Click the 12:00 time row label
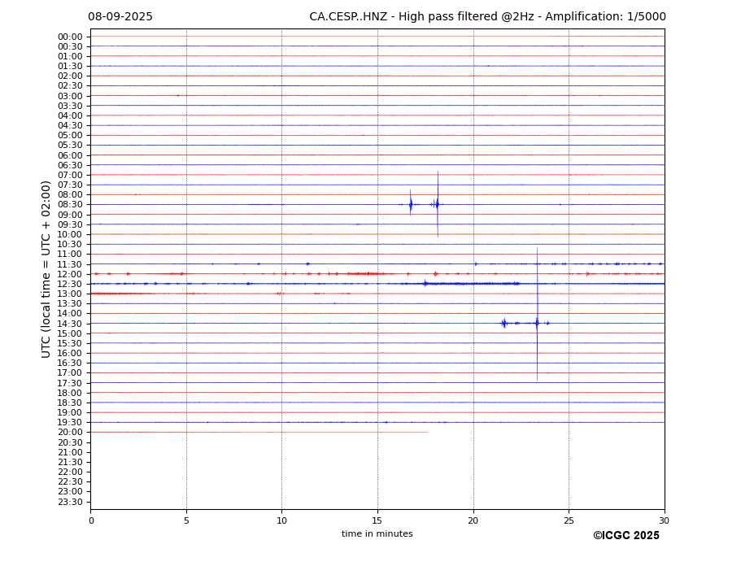This screenshot has height=566, width=754. click(x=70, y=274)
